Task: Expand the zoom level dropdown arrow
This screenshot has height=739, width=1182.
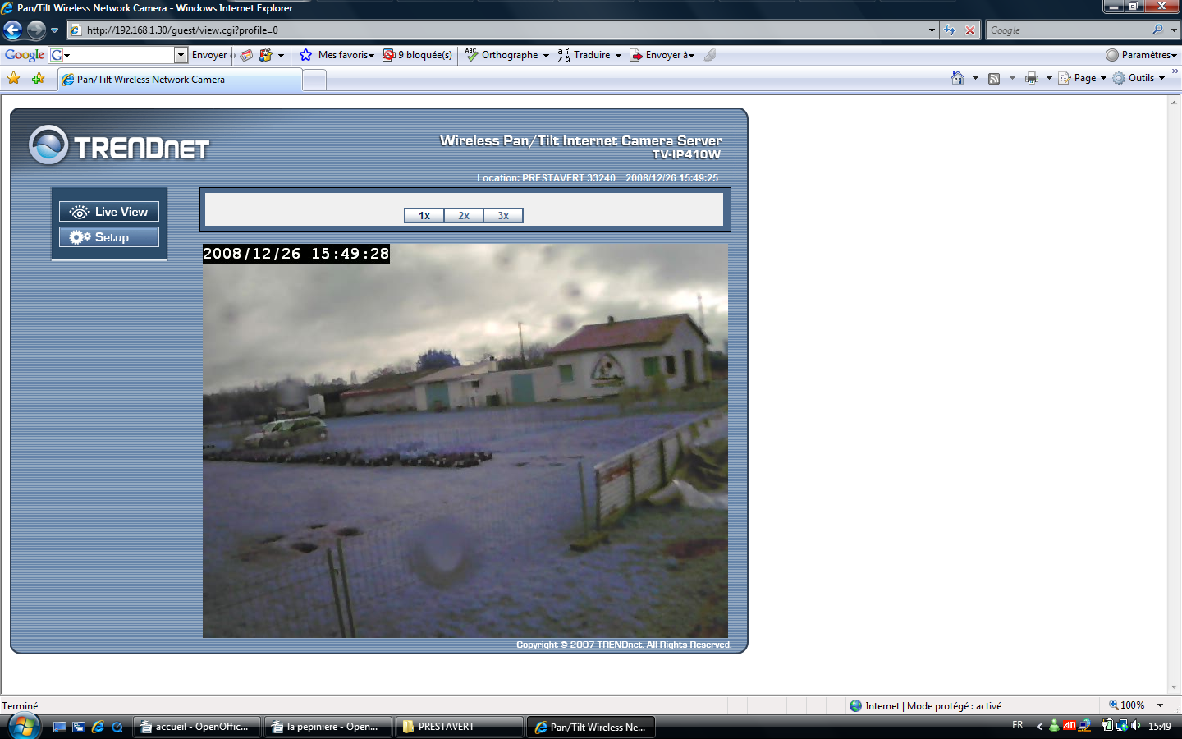Action: 1160,705
